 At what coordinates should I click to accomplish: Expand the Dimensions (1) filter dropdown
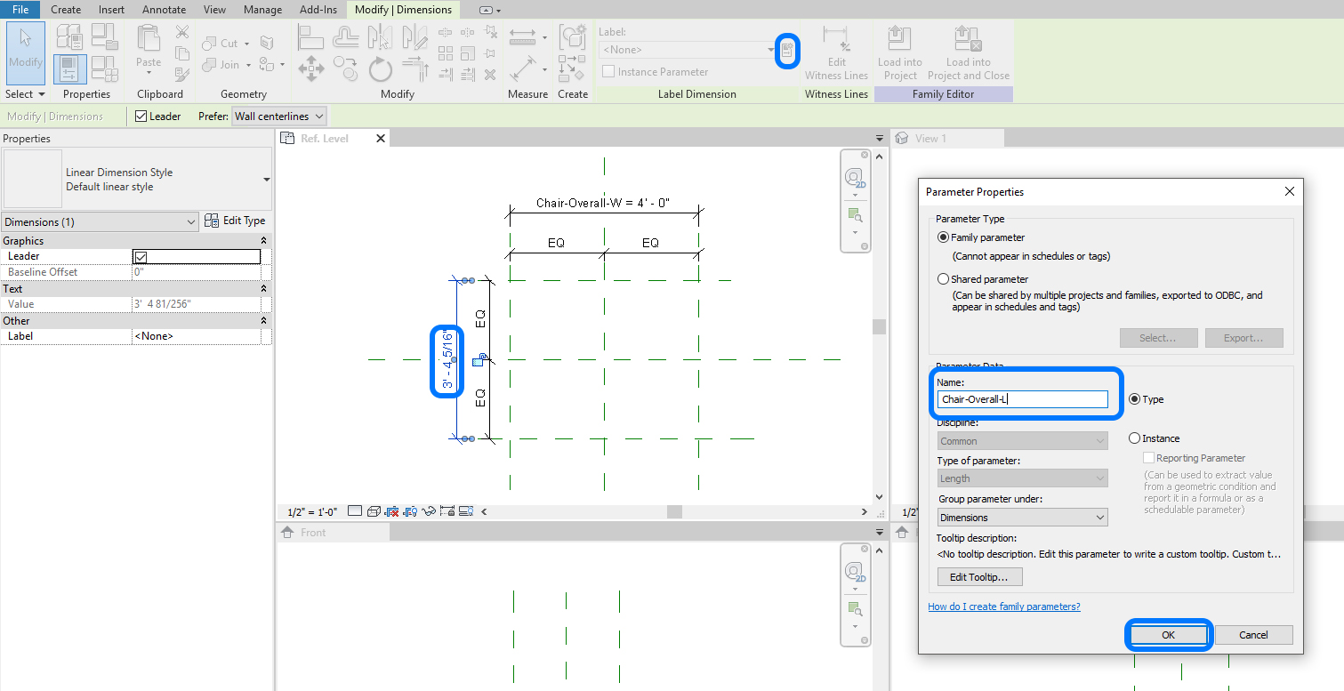[x=101, y=222]
